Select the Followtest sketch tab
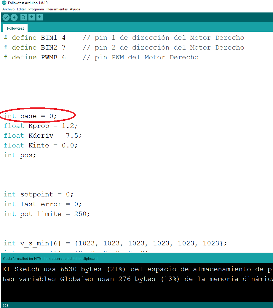This screenshot has width=273, height=308. tap(15, 28)
